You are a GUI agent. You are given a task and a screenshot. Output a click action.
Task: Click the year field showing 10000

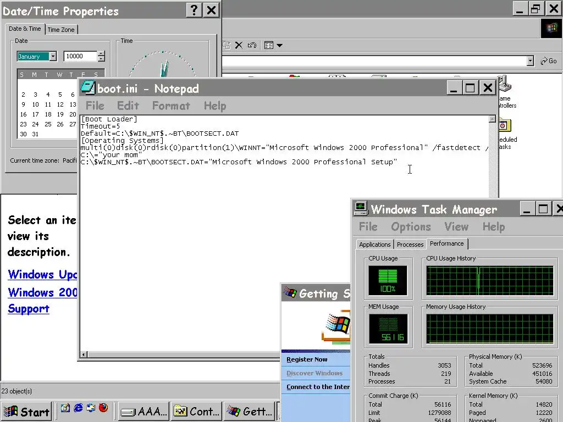click(80, 57)
